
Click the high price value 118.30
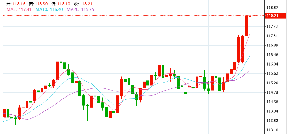[41, 4]
